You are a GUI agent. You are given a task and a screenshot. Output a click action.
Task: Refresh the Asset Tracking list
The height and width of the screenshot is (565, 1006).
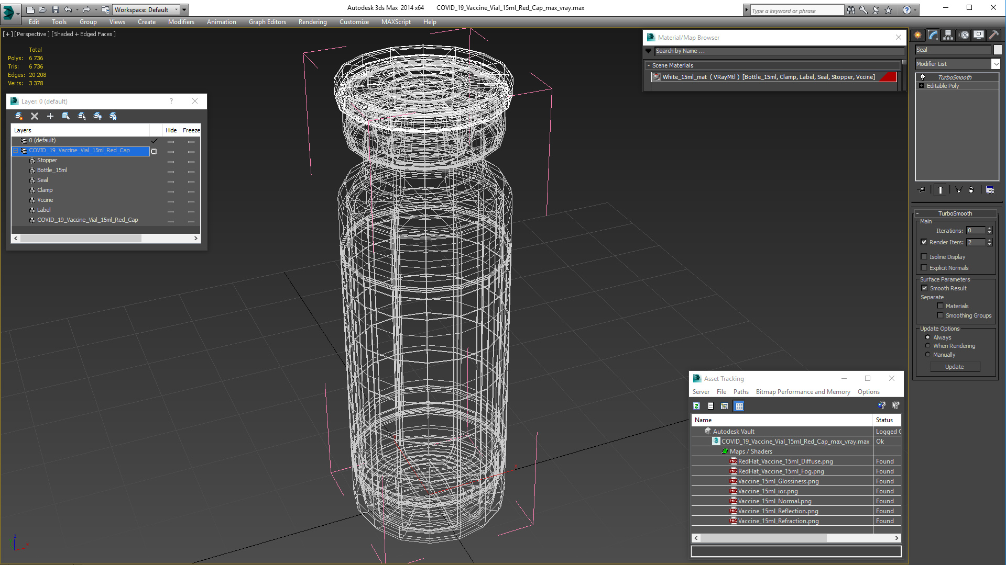click(696, 406)
